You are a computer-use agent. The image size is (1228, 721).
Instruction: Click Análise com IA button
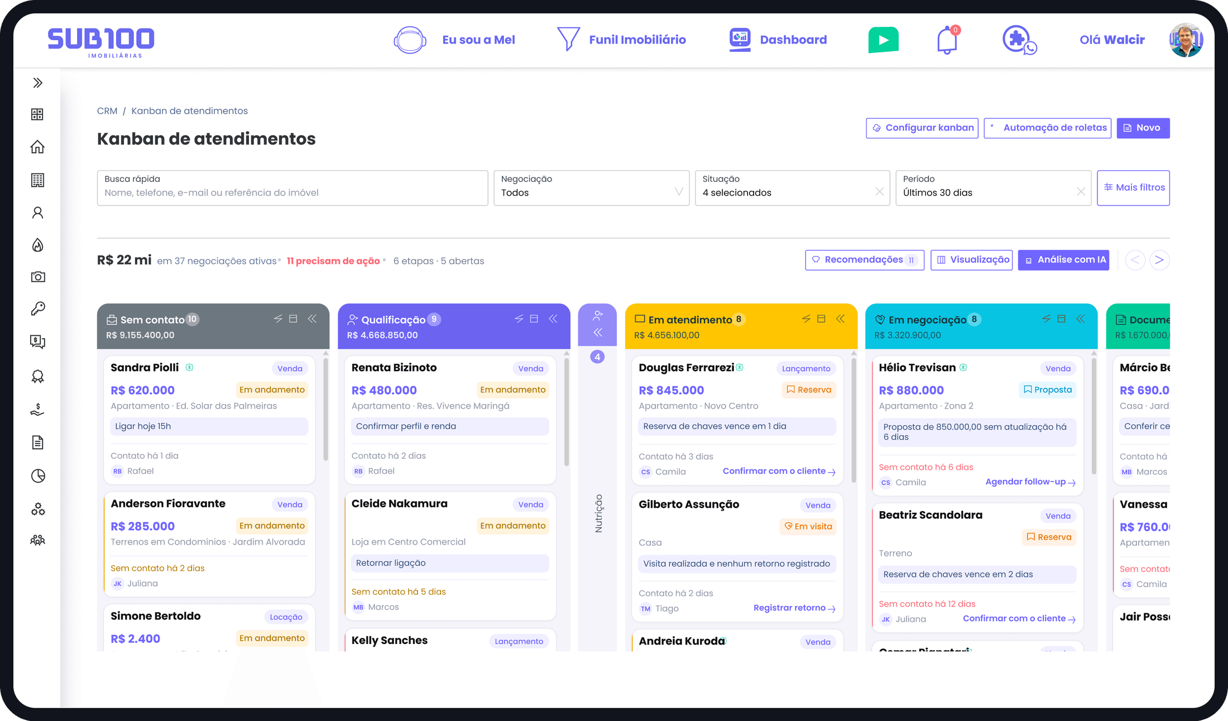[x=1064, y=260]
